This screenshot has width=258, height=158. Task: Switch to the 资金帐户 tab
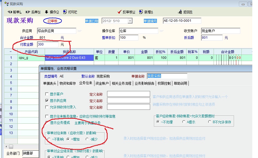pyautogui.click(x=102, y=83)
